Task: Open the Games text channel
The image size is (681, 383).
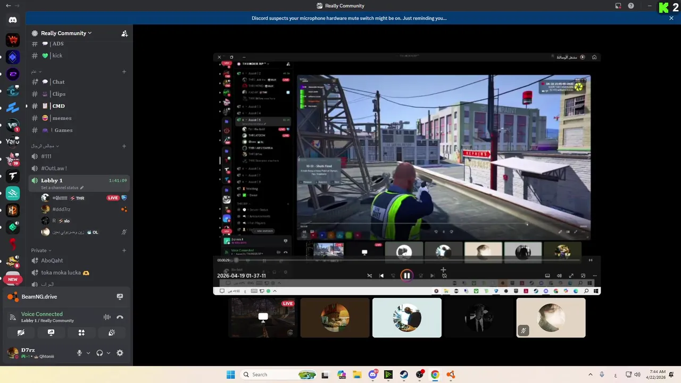Action: click(79, 130)
